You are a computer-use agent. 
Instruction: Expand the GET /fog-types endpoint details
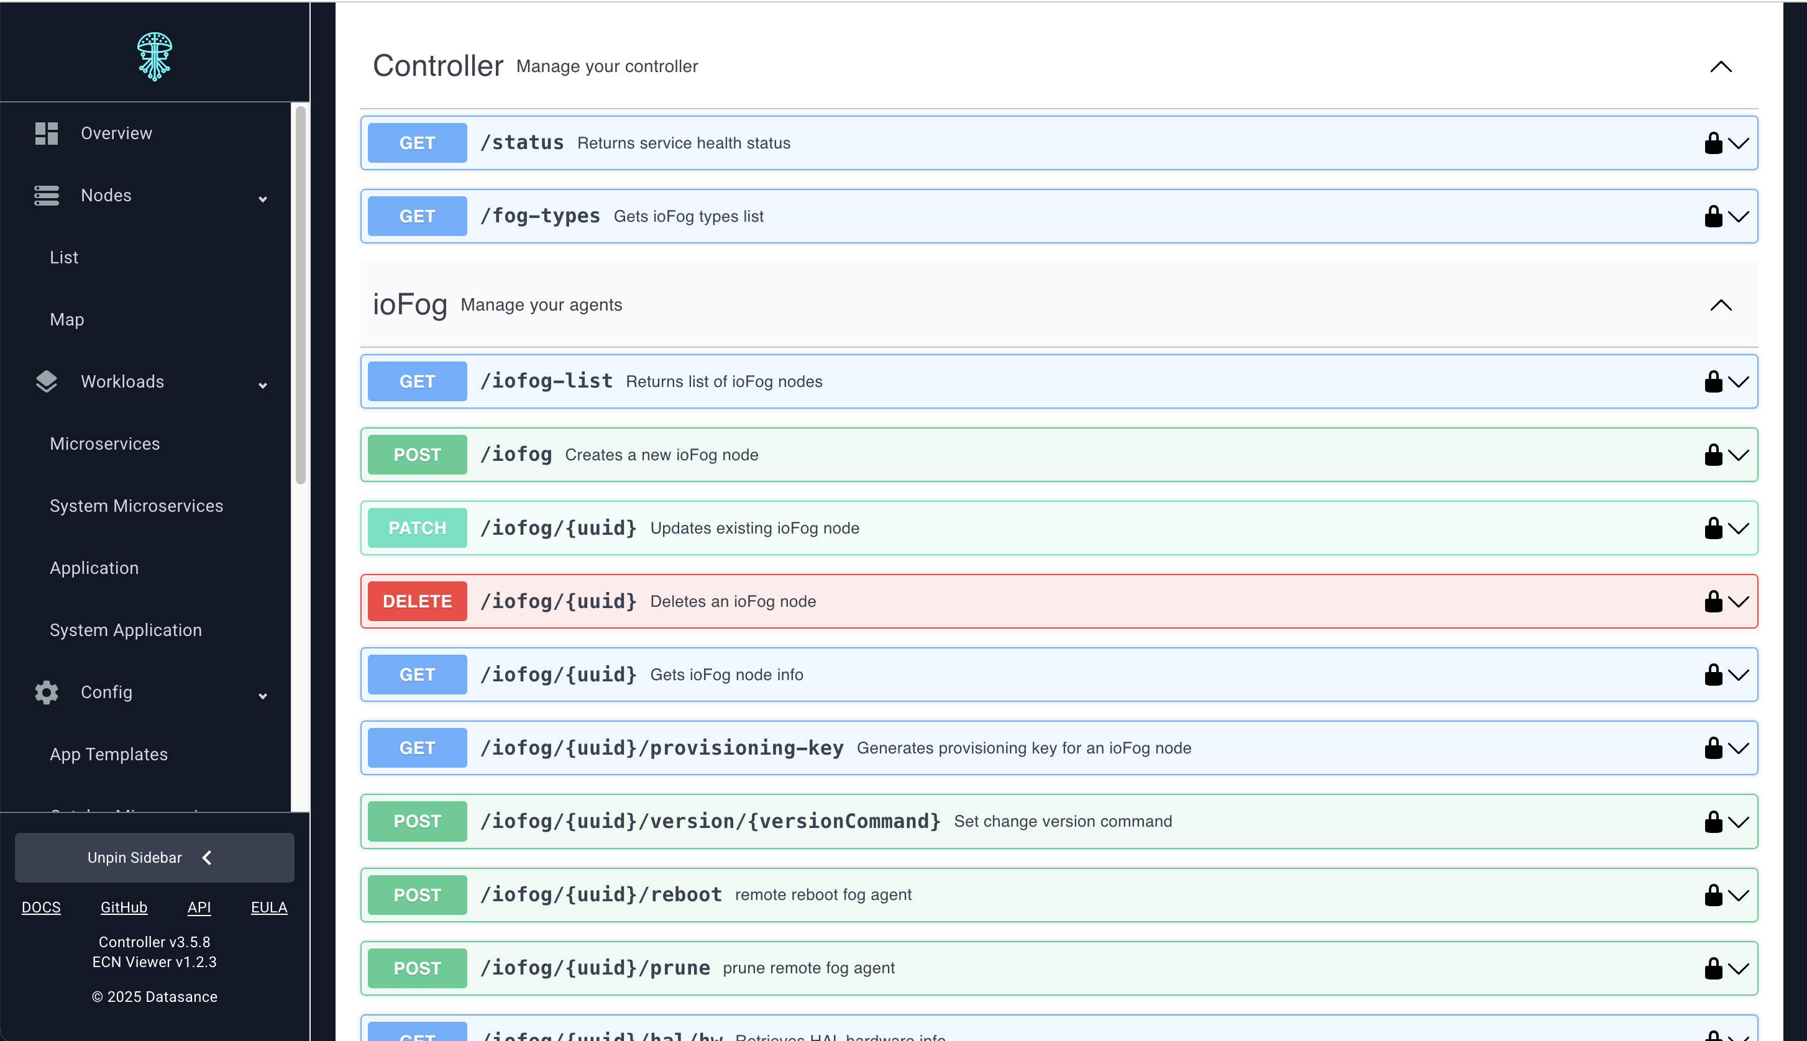pyautogui.click(x=1739, y=215)
